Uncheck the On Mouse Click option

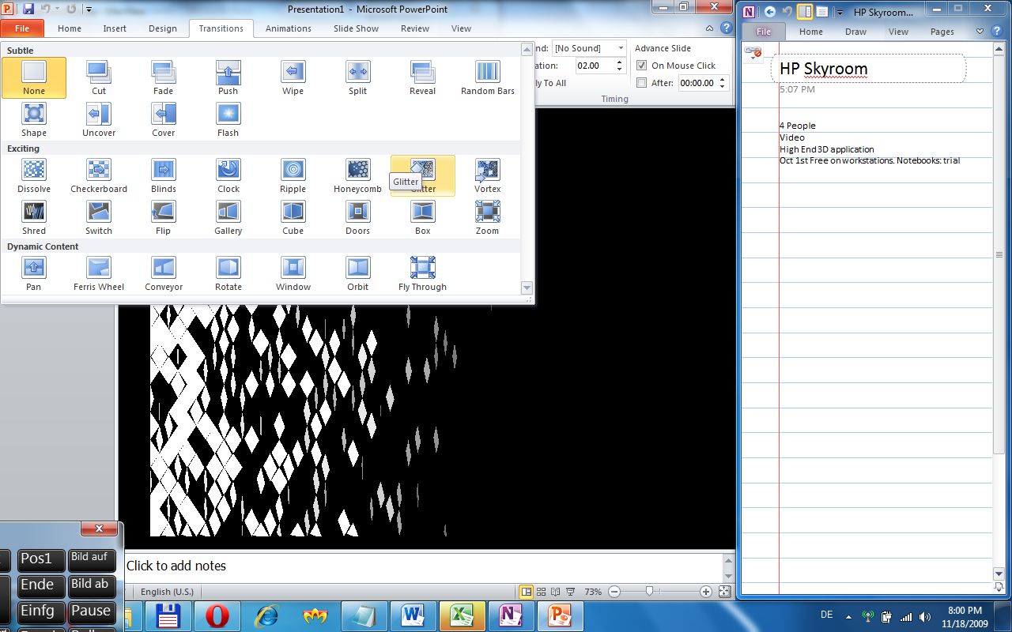pyautogui.click(x=641, y=66)
